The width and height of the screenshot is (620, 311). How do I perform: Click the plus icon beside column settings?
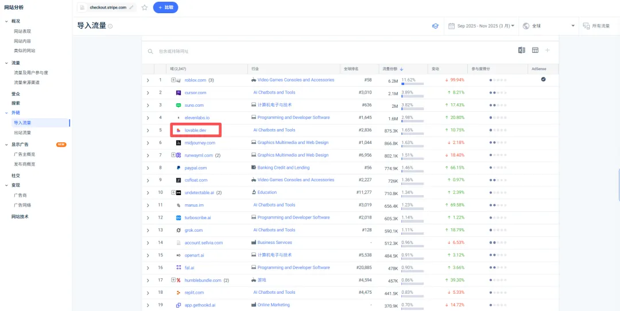548,50
